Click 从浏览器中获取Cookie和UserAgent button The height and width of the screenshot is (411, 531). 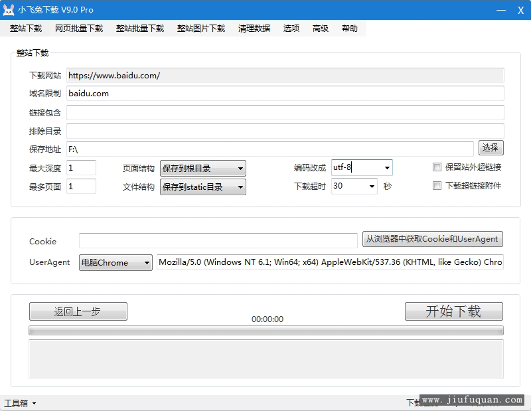pos(433,239)
